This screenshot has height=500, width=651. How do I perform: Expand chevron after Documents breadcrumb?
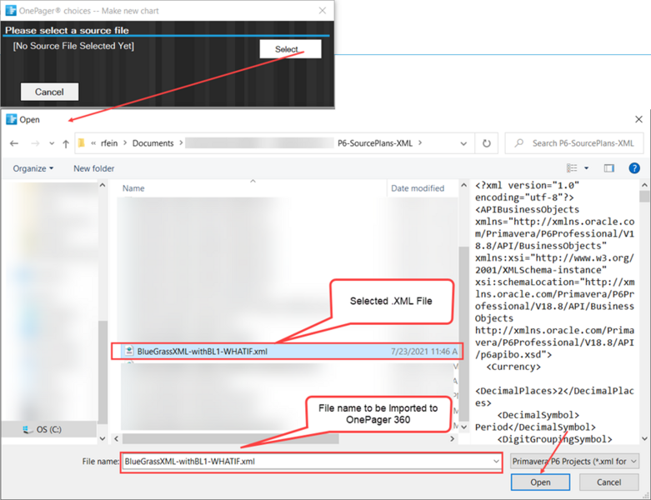pos(181,143)
